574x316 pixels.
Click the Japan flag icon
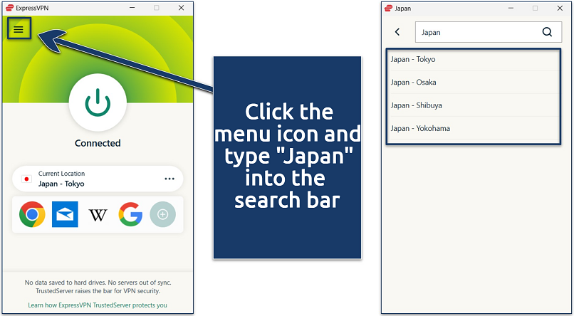[26, 179]
